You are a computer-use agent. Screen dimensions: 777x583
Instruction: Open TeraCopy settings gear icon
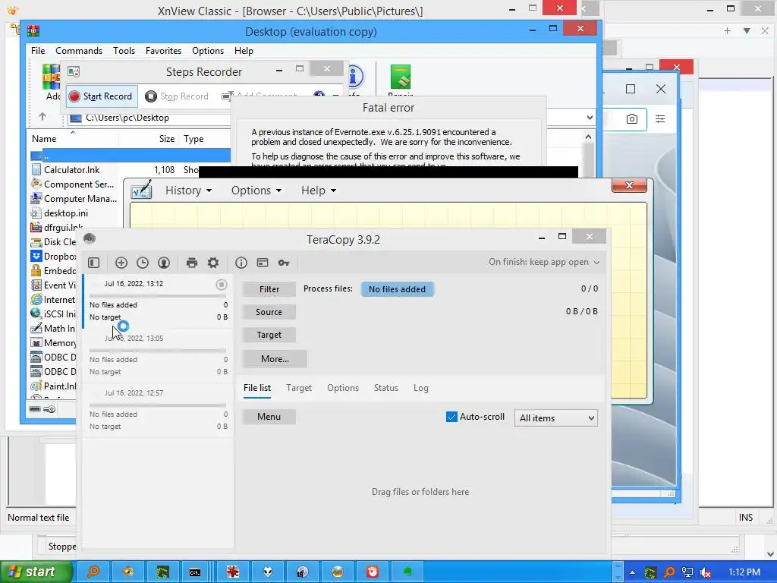(213, 263)
